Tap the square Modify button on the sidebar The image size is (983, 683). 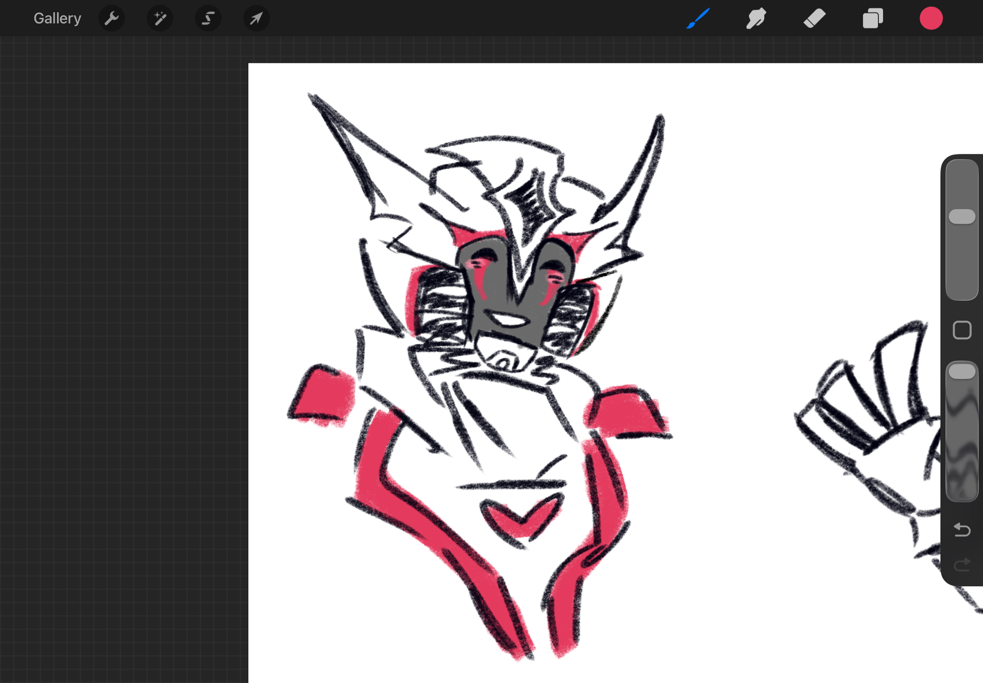[962, 330]
